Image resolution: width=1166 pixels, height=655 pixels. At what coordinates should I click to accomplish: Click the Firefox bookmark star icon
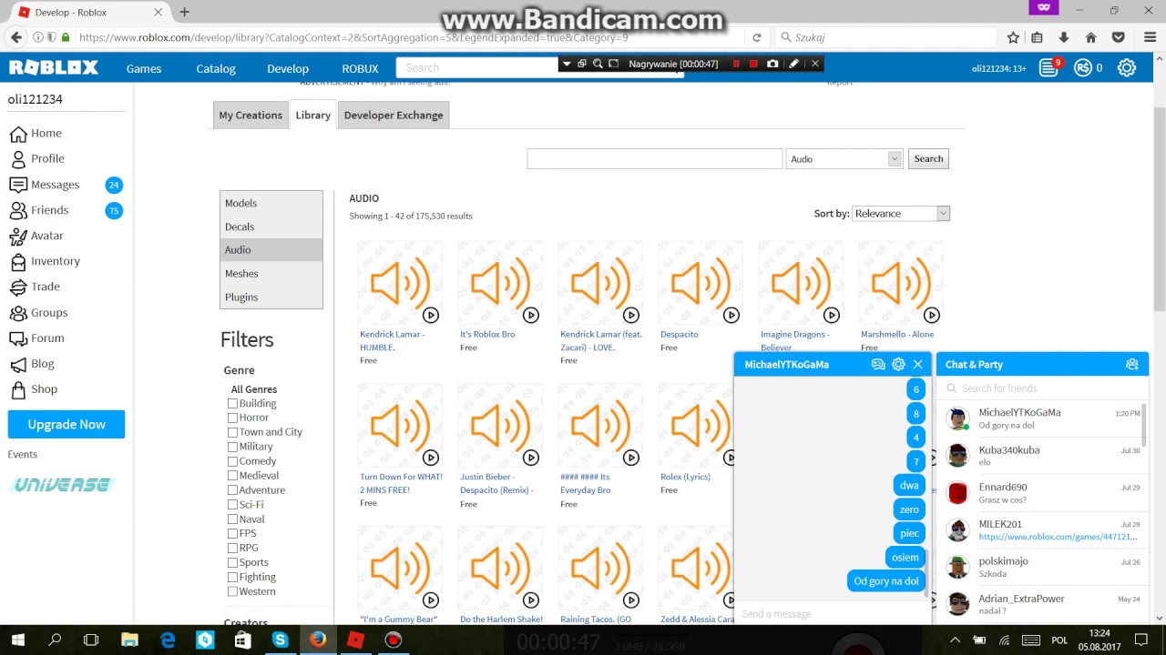click(1013, 37)
